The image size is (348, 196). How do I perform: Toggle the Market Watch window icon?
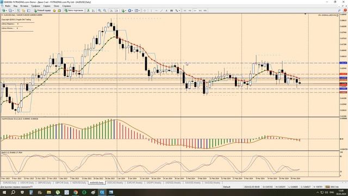tap(18, 10)
